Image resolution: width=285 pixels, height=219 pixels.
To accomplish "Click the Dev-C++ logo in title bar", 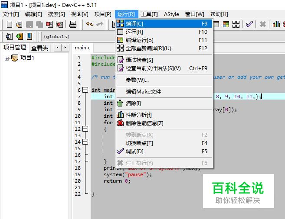I will point(4,4).
